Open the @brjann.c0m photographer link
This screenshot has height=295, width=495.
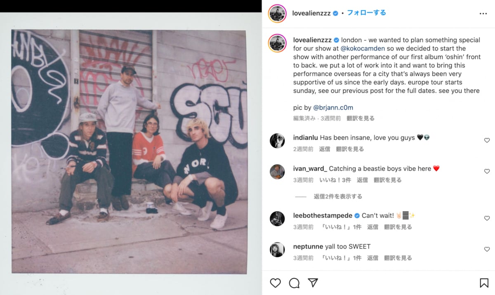333,108
